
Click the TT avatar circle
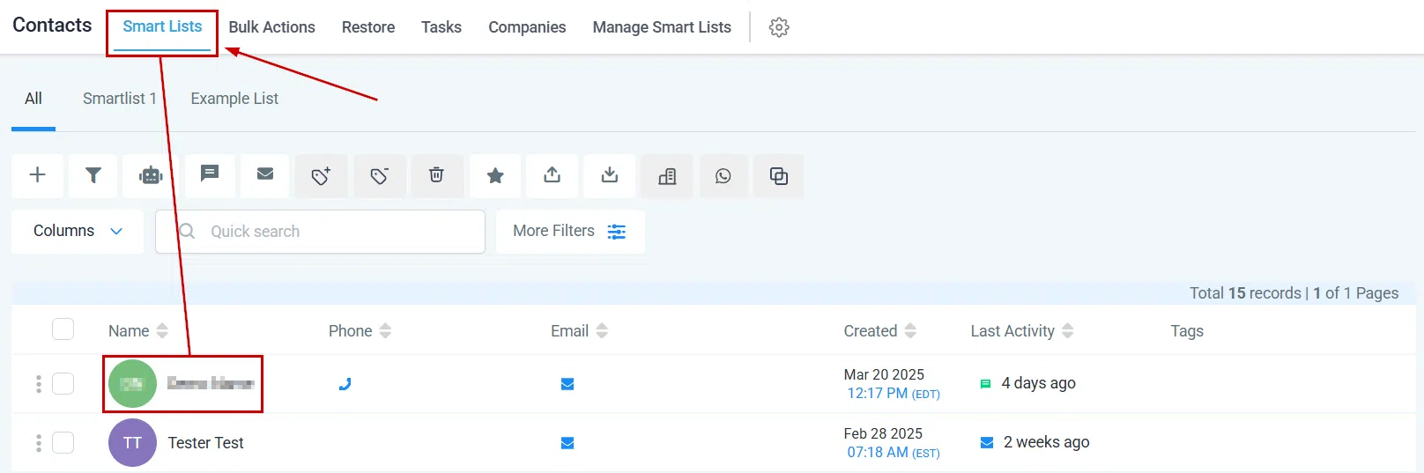tap(132, 443)
